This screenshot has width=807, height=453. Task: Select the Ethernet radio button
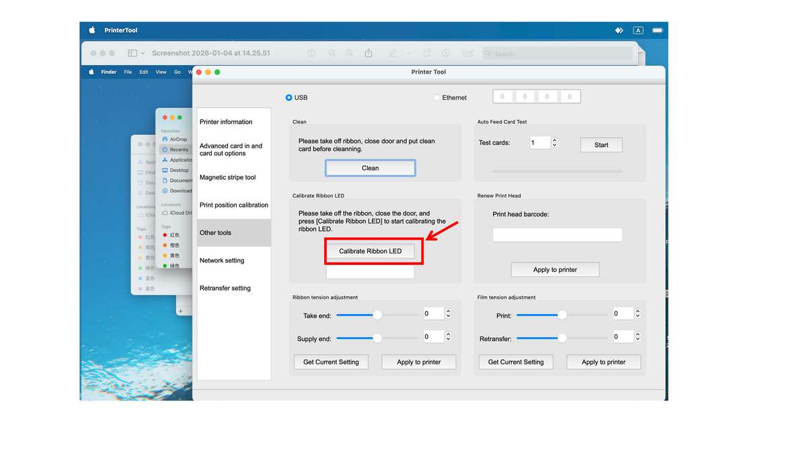coord(436,97)
